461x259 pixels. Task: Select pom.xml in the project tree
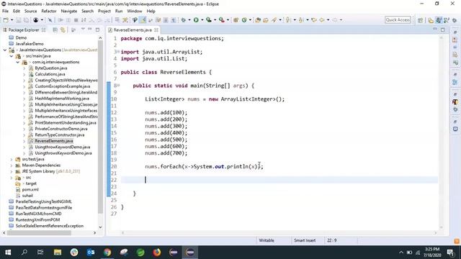[x=30, y=189]
